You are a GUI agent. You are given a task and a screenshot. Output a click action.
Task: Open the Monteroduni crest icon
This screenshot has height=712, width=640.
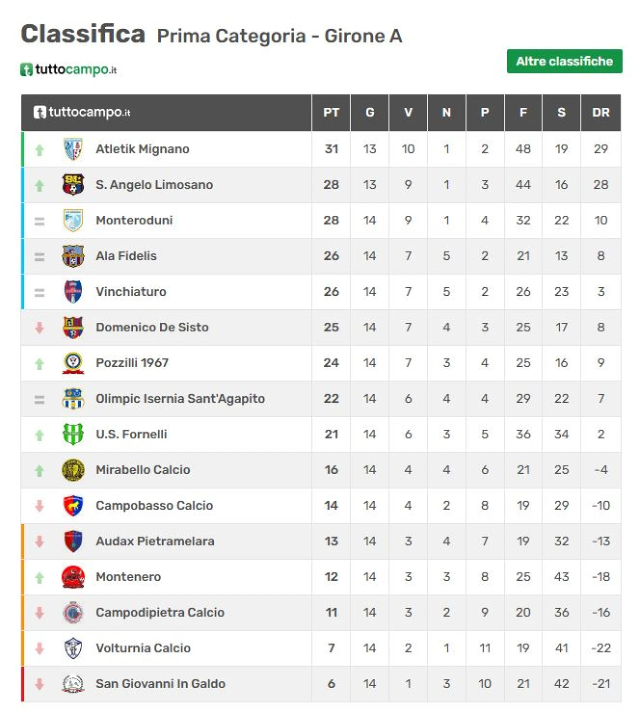[73, 220]
